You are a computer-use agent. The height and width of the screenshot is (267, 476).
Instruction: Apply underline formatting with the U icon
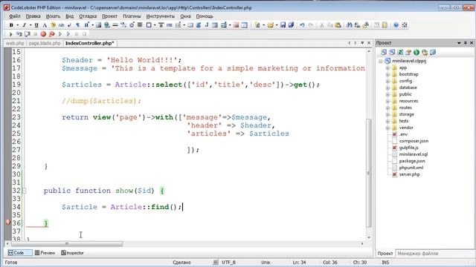pyautogui.click(x=36, y=25)
